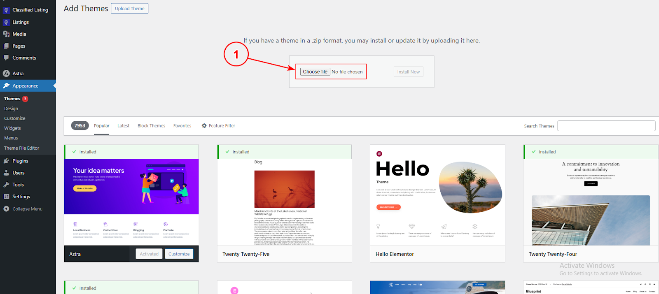
Task: Click the Hello Elementor theme preview
Action: coord(437,195)
